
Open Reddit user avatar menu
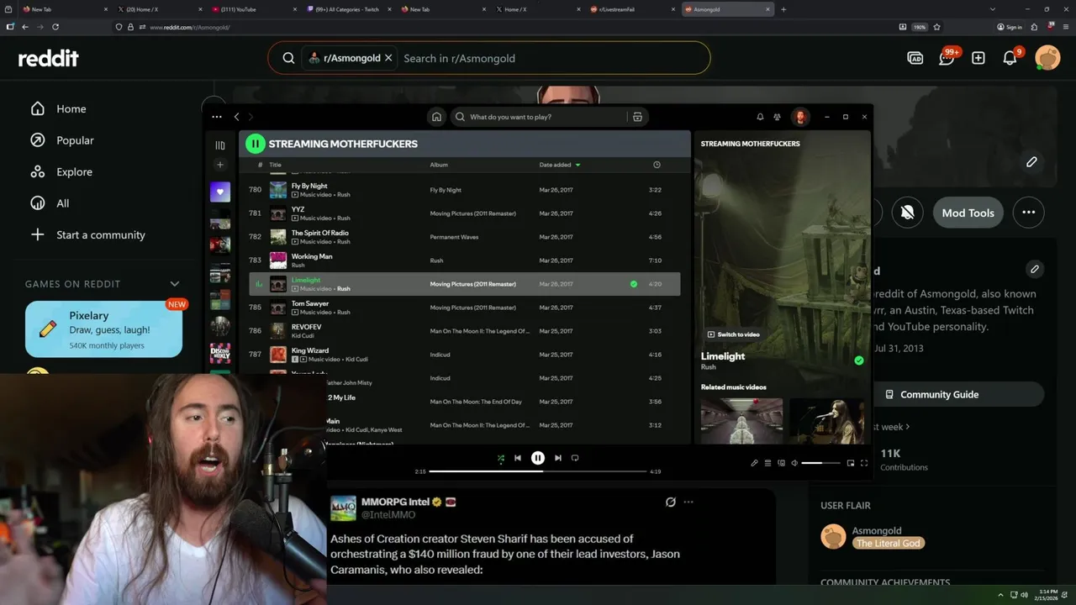(1047, 58)
